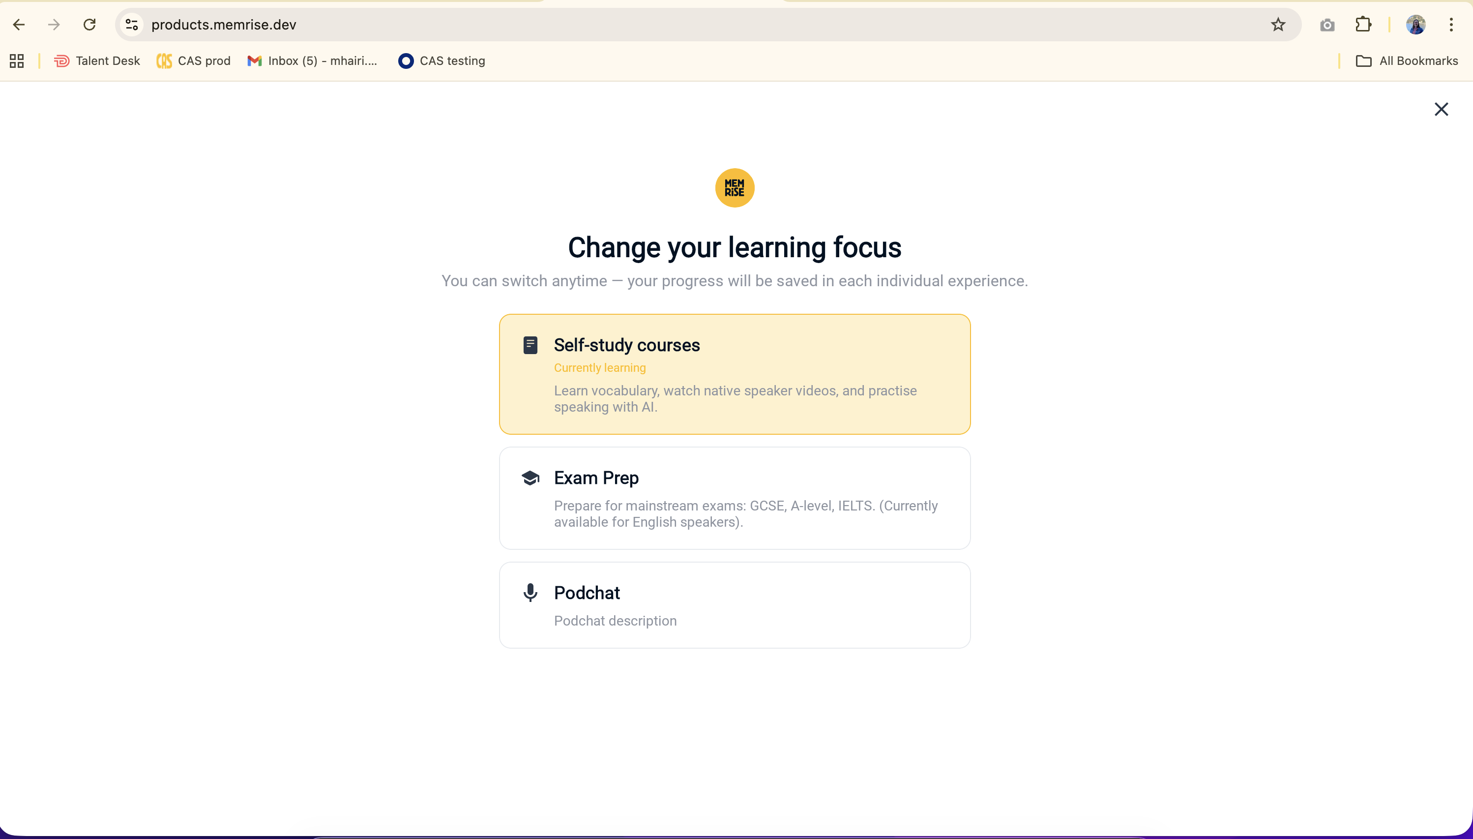Open the browser extensions puzzle icon
This screenshot has width=1473, height=839.
[1363, 25]
